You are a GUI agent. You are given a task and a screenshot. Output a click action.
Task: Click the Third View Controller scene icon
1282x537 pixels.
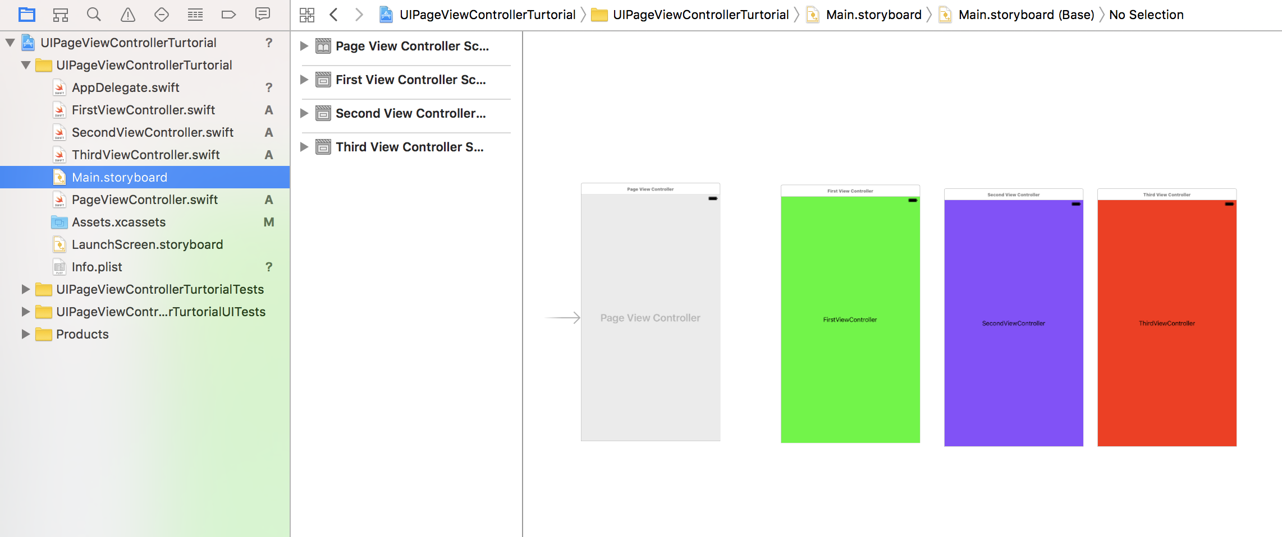click(x=323, y=147)
